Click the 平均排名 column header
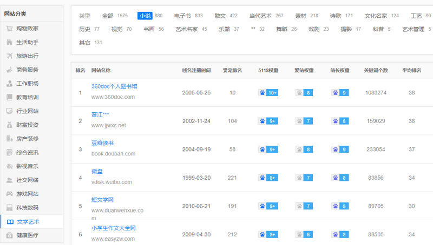 tap(412, 71)
